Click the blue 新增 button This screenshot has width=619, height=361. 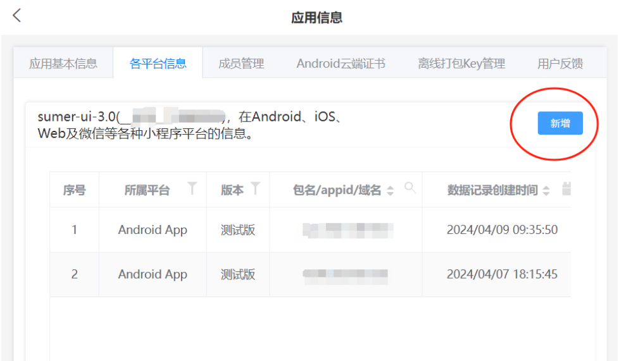pos(560,123)
